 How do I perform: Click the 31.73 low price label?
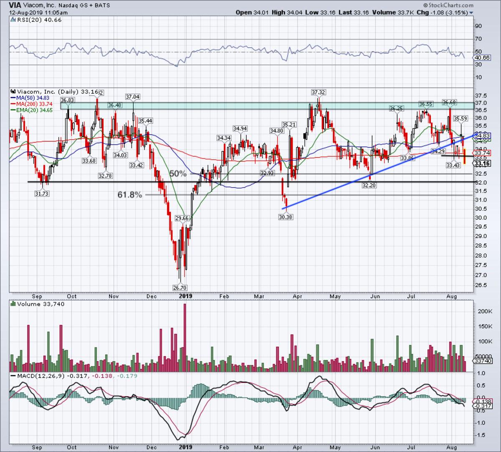(x=42, y=194)
